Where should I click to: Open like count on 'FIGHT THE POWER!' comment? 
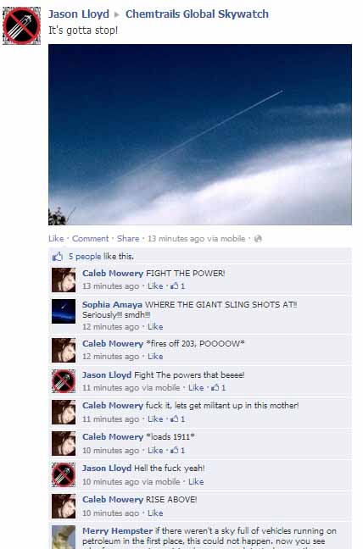tap(178, 286)
